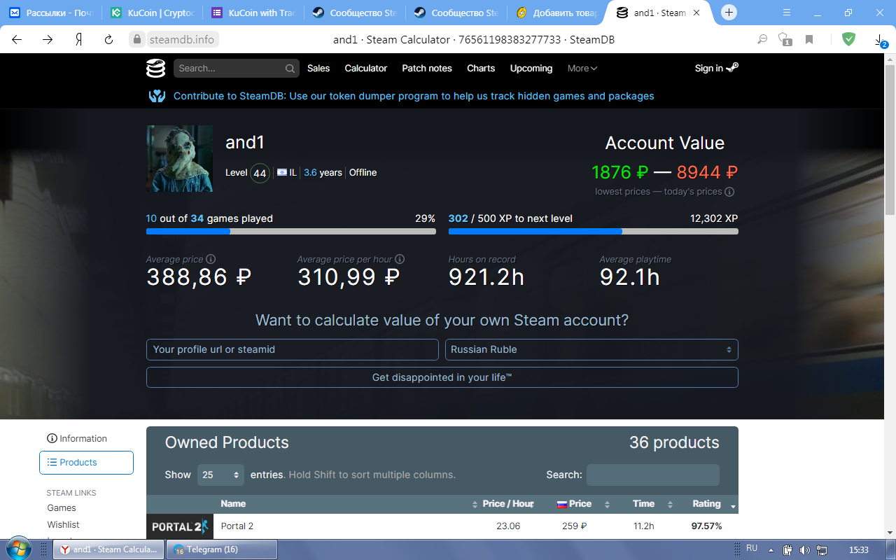Go back using the browser back arrow

tap(17, 40)
